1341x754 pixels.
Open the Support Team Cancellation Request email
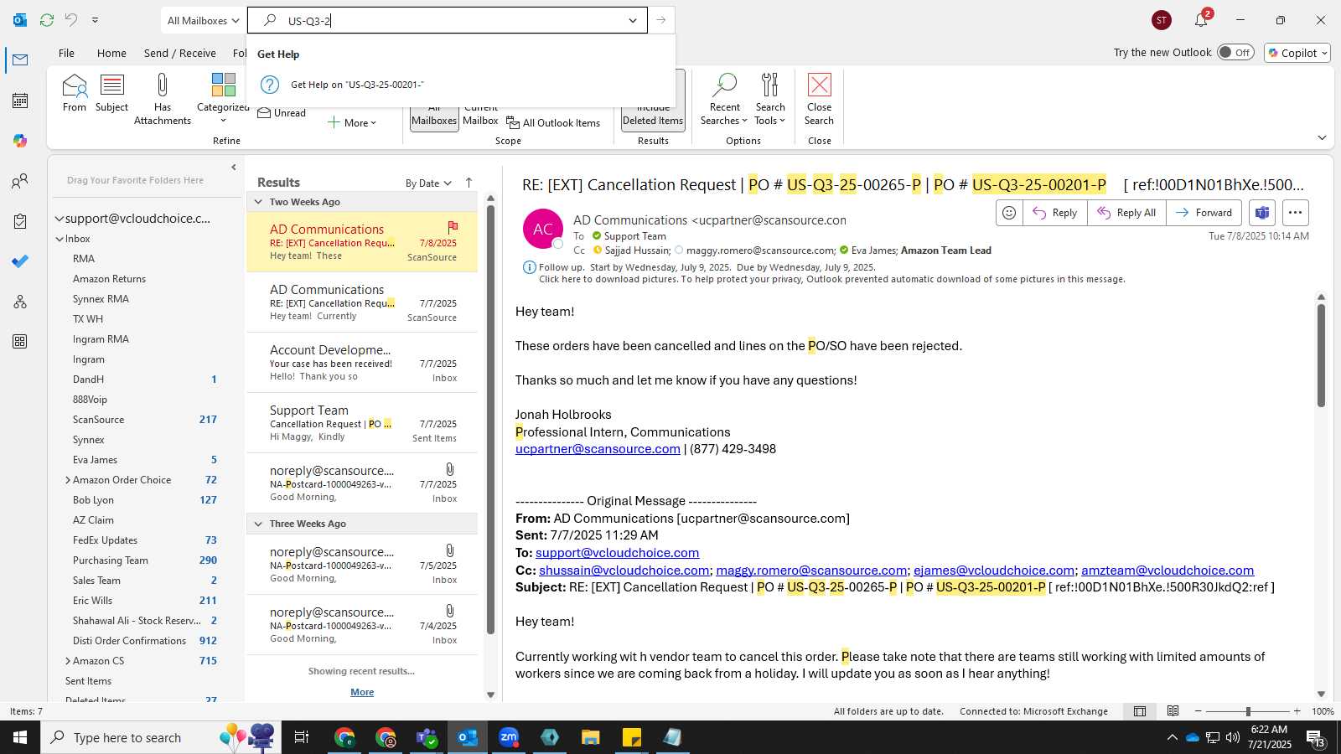coord(362,423)
